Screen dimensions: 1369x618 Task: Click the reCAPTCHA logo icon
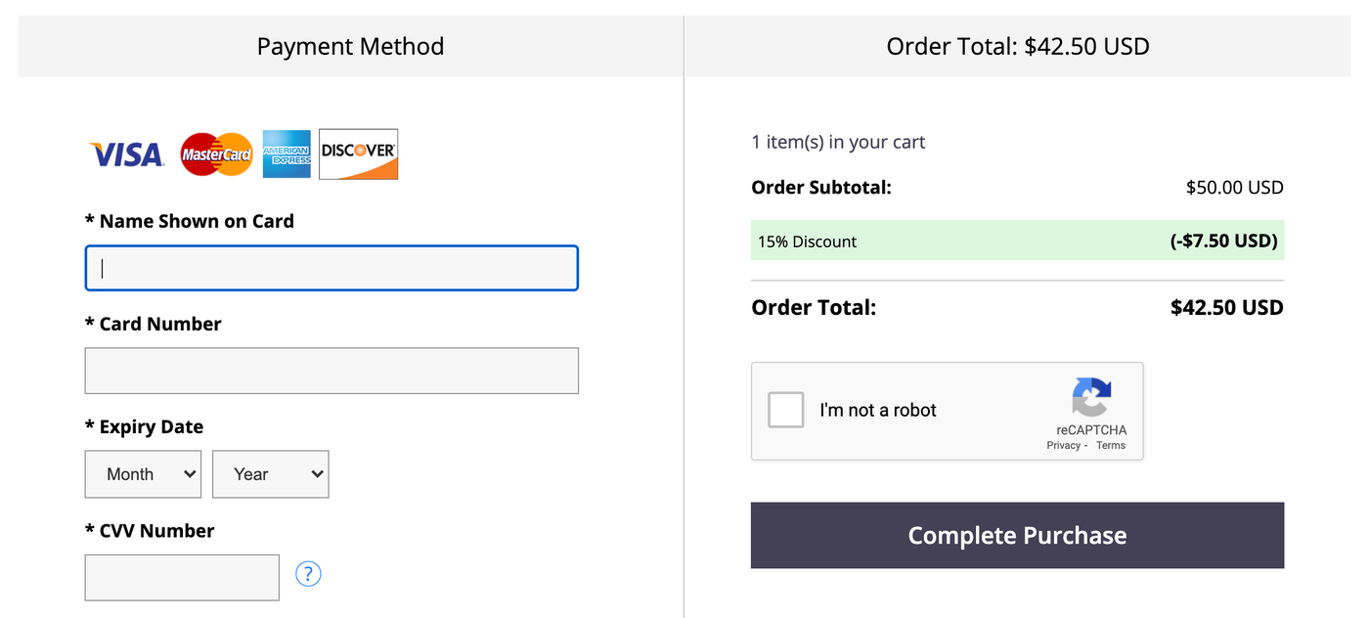point(1091,397)
